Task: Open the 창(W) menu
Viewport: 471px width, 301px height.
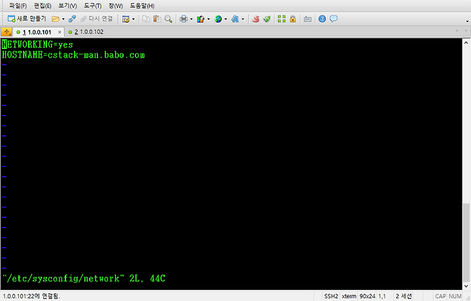Action: point(116,6)
